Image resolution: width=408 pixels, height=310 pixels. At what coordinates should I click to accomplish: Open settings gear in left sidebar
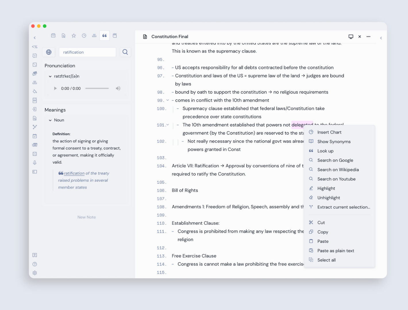35,273
